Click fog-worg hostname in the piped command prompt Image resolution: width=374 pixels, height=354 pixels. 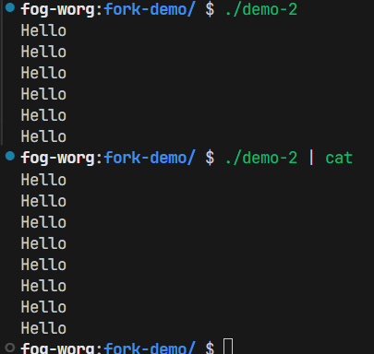tap(58, 159)
